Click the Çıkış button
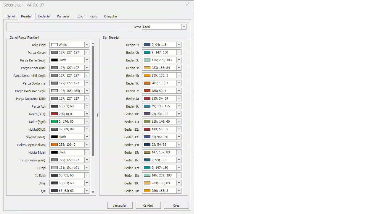The image size is (376, 214). click(x=176, y=205)
